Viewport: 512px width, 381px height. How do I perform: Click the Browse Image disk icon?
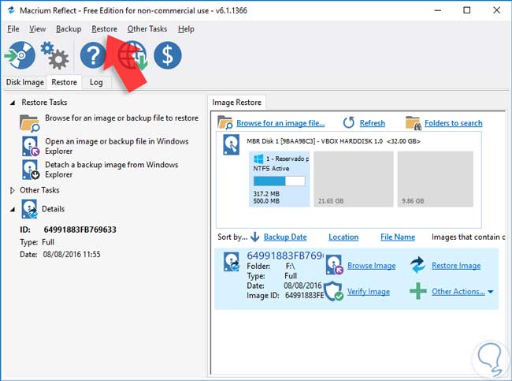[x=334, y=264]
